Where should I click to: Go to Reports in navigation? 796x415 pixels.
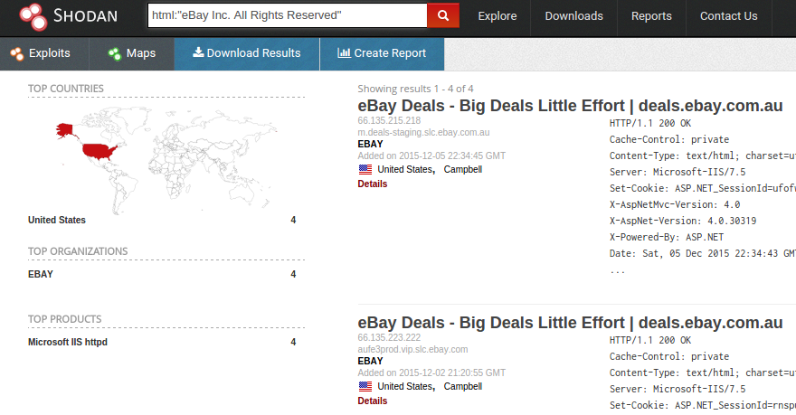click(x=651, y=16)
